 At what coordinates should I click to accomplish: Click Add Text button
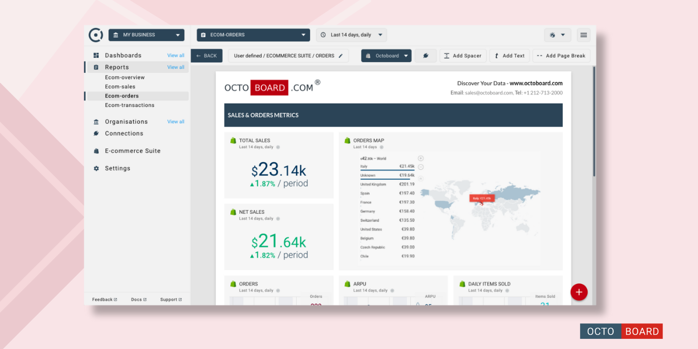tap(509, 56)
